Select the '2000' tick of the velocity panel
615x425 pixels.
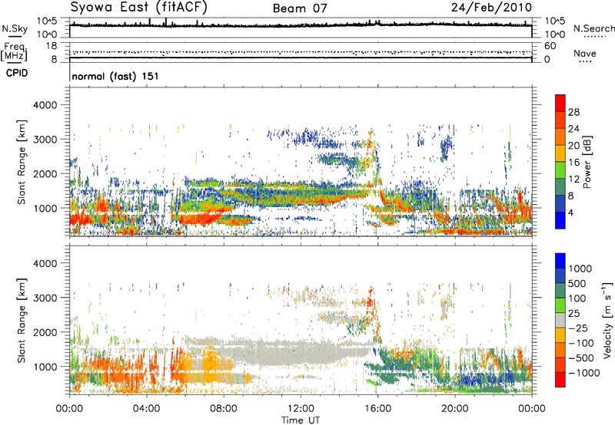45,332
